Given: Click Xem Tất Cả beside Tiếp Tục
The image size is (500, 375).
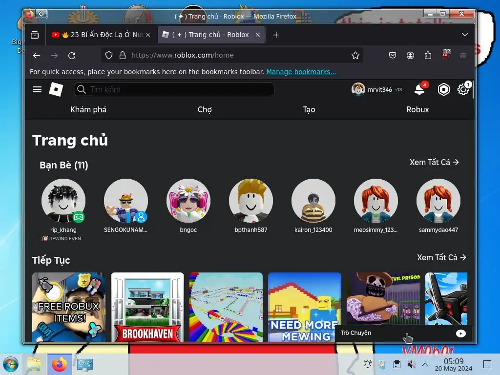Looking at the screenshot, I should (x=441, y=257).
